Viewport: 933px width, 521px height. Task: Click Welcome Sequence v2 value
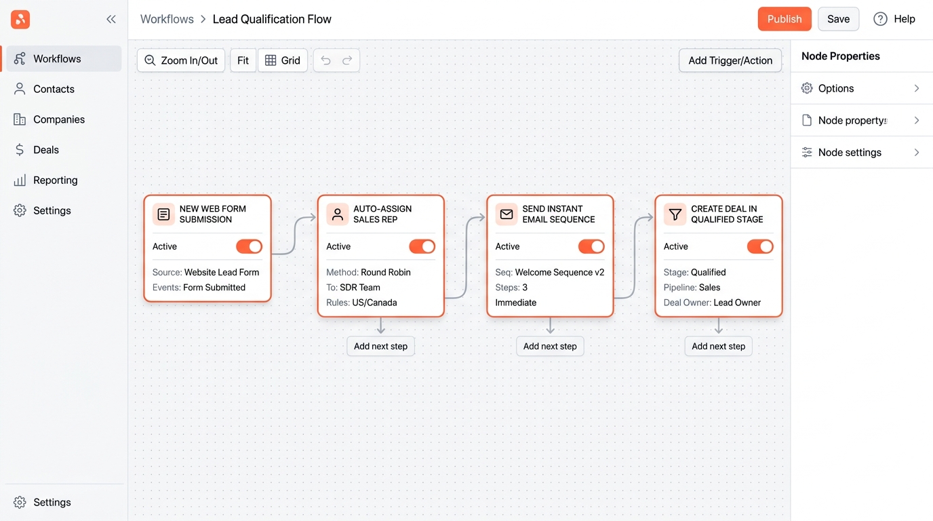(x=559, y=272)
